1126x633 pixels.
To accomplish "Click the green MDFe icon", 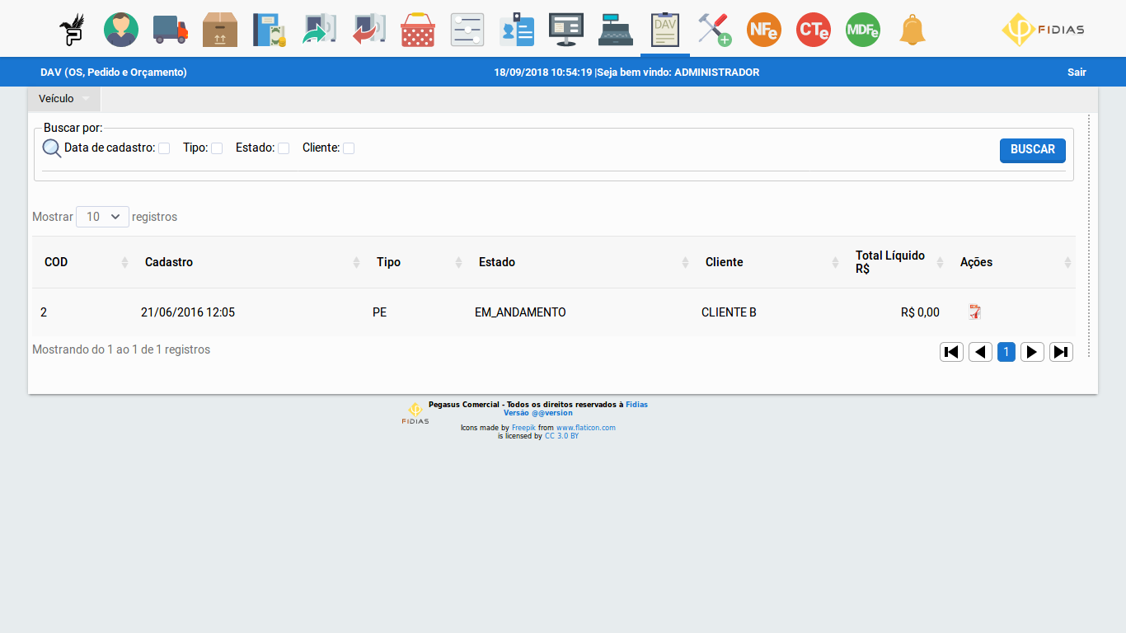I will [x=863, y=30].
